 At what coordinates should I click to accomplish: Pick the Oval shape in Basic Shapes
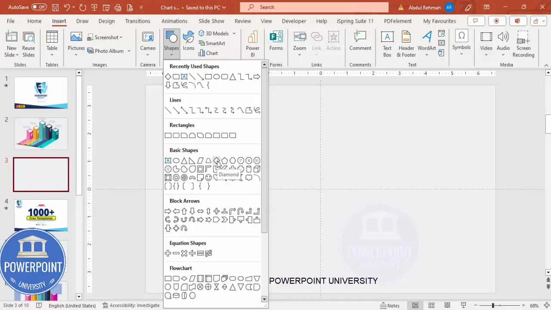[x=176, y=161]
